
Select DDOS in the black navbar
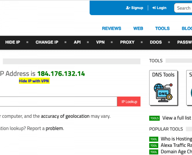[156, 42]
